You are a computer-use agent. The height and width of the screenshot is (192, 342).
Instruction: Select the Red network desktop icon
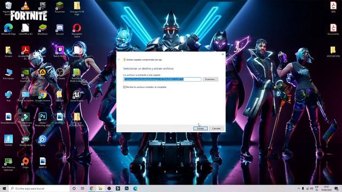pyautogui.click(x=9, y=96)
